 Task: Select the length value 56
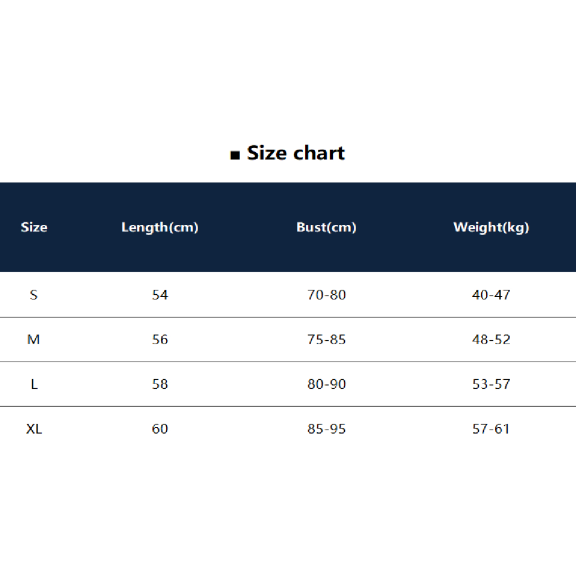point(160,340)
